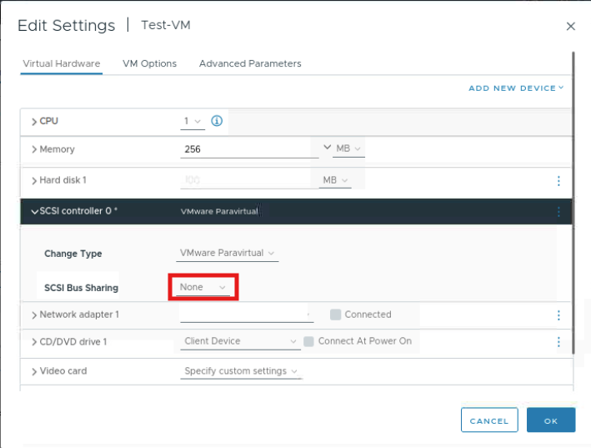This screenshot has height=448, width=591.
Task: Click the Memory value input field
Action: (248, 149)
